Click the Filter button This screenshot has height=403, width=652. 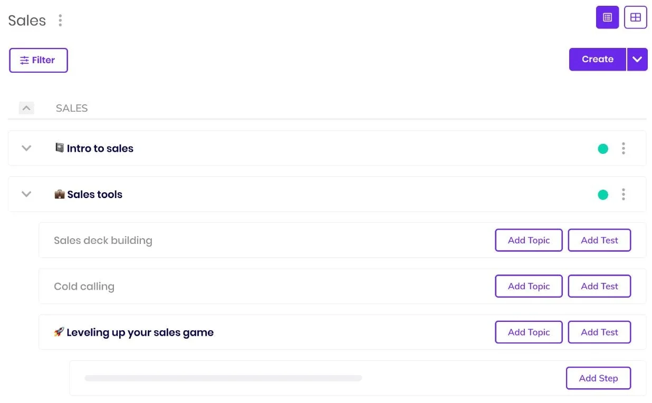point(39,60)
